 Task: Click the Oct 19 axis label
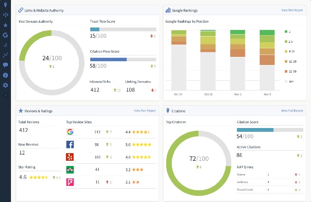[x=178, y=94]
